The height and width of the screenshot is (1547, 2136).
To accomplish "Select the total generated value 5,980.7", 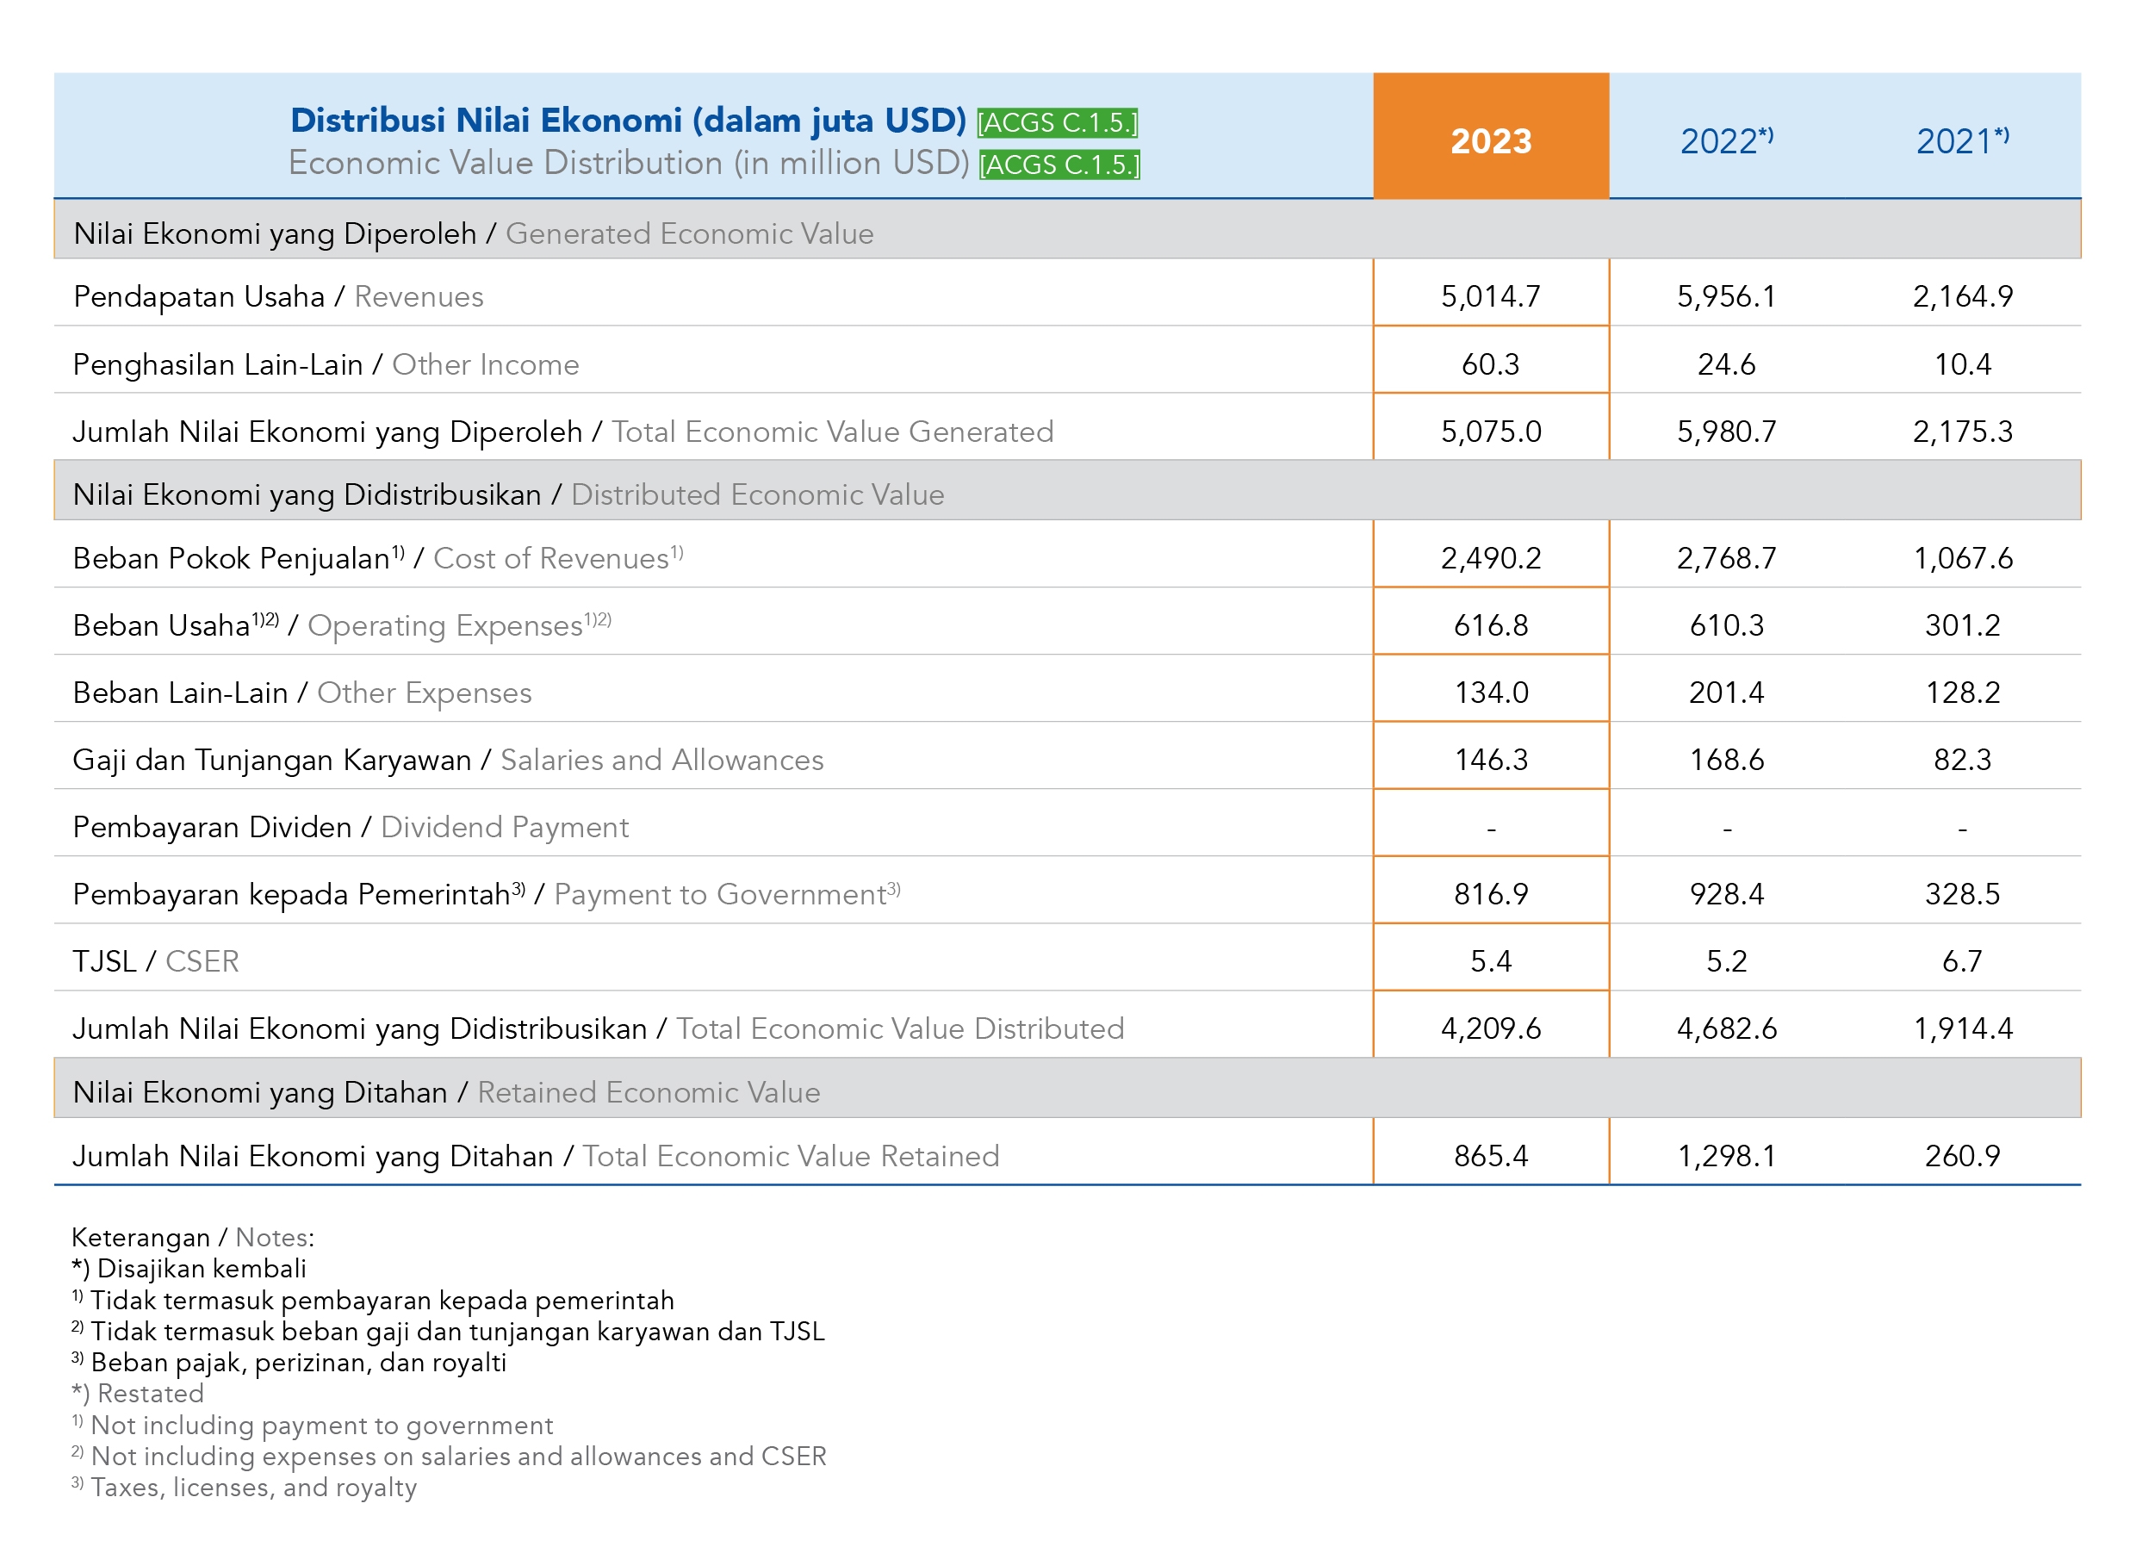I will 1726,432.
